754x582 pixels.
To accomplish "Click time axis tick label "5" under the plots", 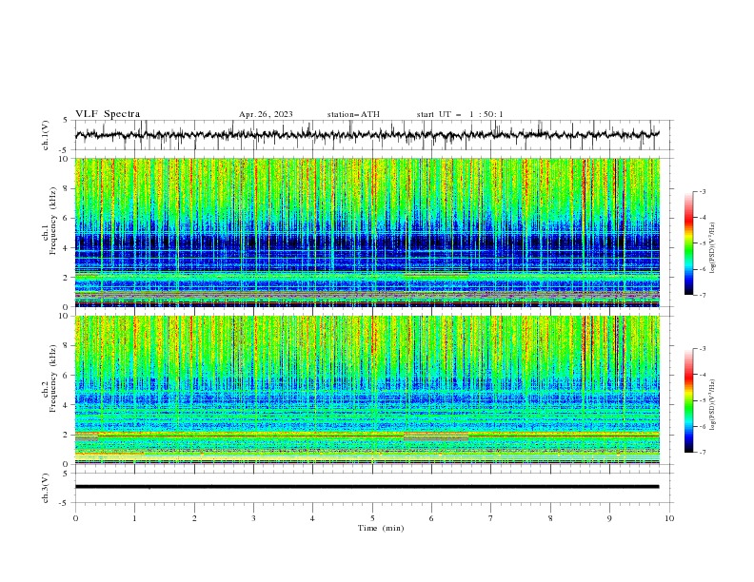I will pos(372,518).
